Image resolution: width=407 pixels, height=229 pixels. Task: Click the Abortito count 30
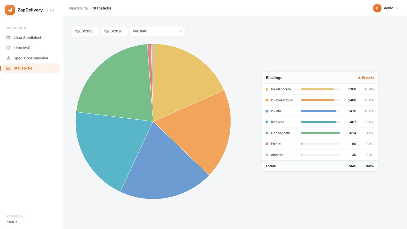354,155
